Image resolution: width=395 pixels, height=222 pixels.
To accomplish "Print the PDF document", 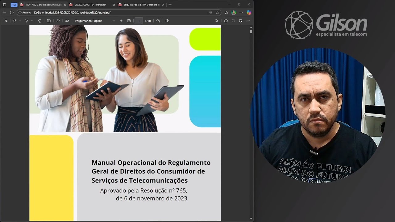I will [226, 21].
